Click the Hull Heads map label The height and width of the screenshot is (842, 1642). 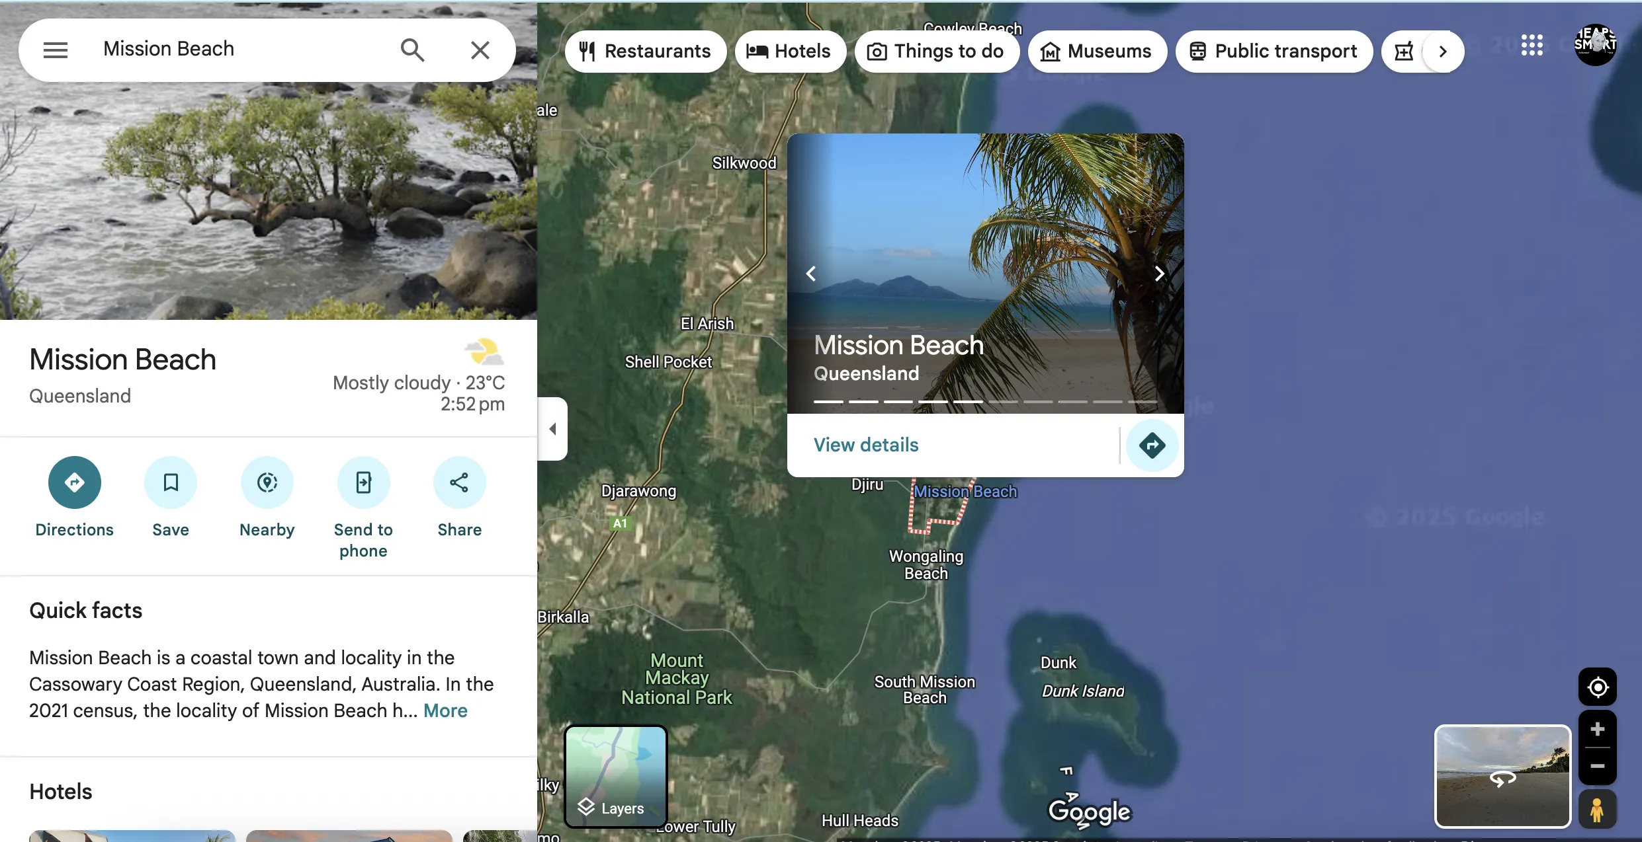click(x=860, y=821)
